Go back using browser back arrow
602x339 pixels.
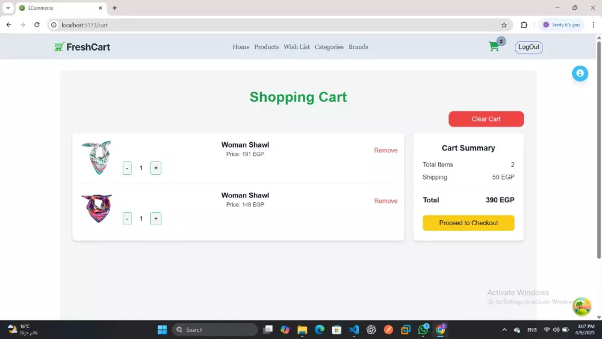9,25
